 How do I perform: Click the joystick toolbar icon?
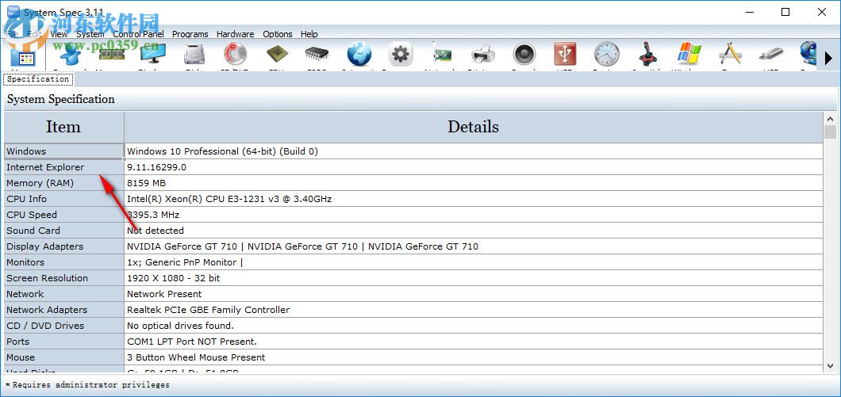(x=648, y=54)
